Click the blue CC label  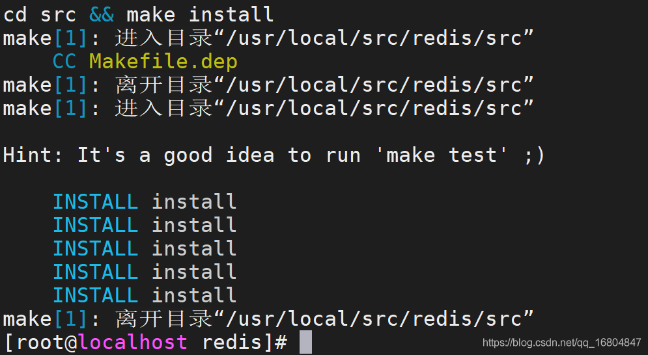point(64,62)
